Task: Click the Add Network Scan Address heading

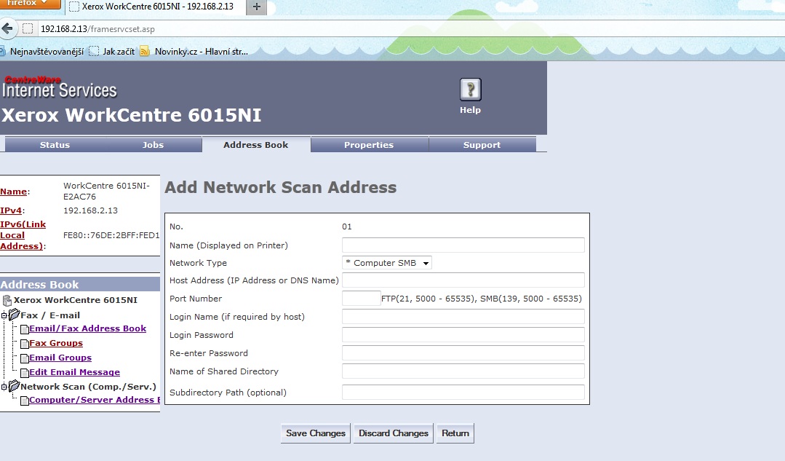Action: 280,187
